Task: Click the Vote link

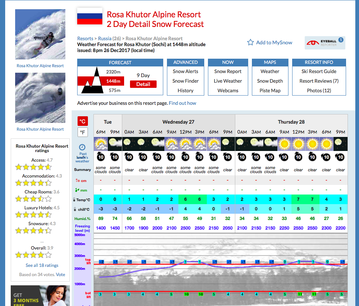Action: point(61,274)
